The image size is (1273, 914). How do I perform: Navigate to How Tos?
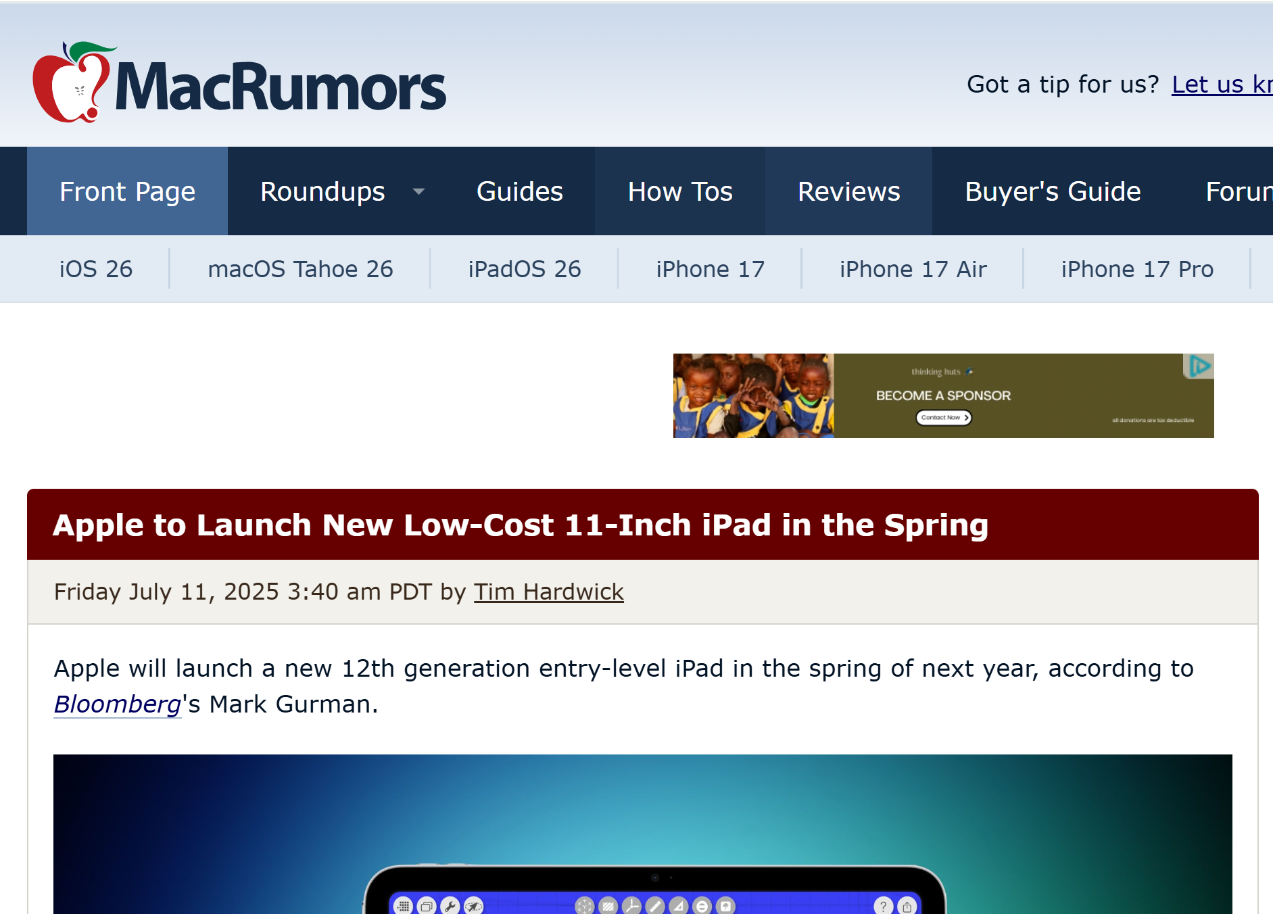(x=680, y=191)
